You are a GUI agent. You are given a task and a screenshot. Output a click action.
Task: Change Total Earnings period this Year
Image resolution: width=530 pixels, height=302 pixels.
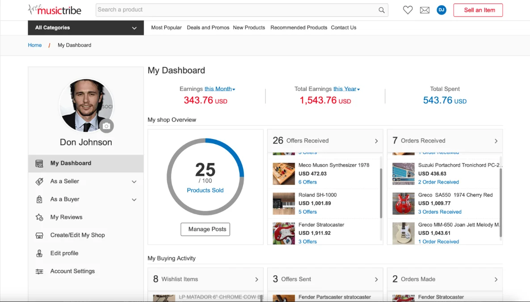(346, 89)
